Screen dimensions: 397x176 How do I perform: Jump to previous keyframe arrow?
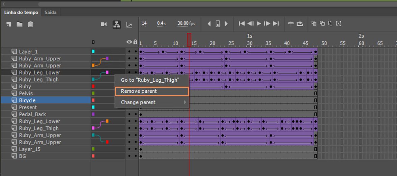209,24
